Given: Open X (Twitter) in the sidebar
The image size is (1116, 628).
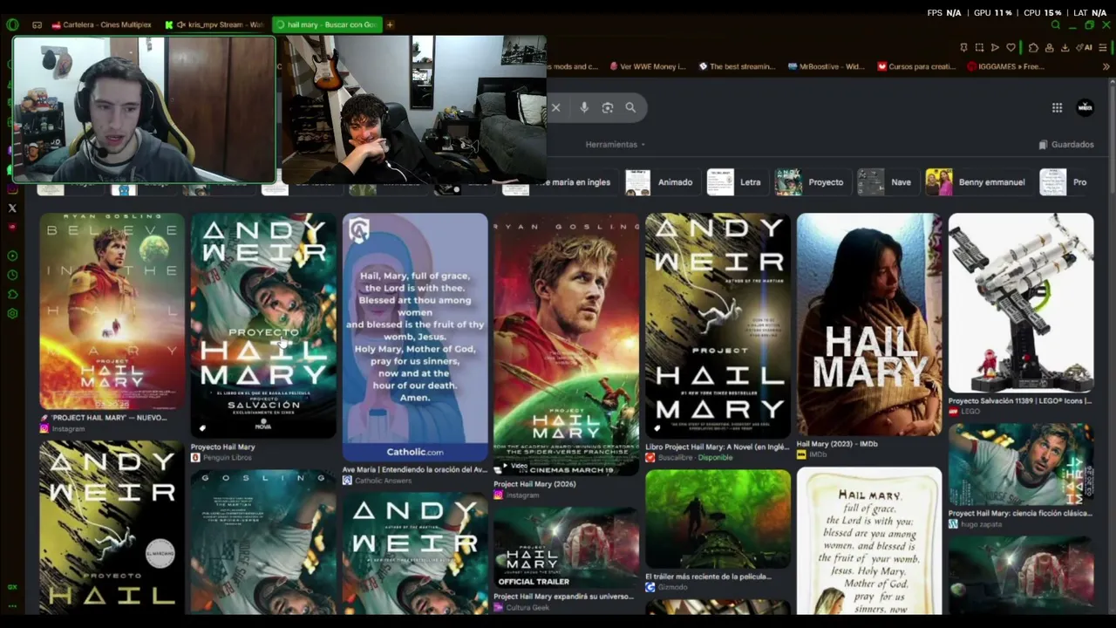Looking at the screenshot, I should (12, 208).
